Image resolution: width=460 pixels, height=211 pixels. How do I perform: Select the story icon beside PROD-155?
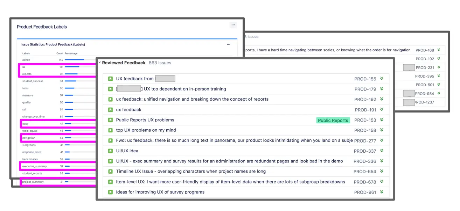point(111,79)
